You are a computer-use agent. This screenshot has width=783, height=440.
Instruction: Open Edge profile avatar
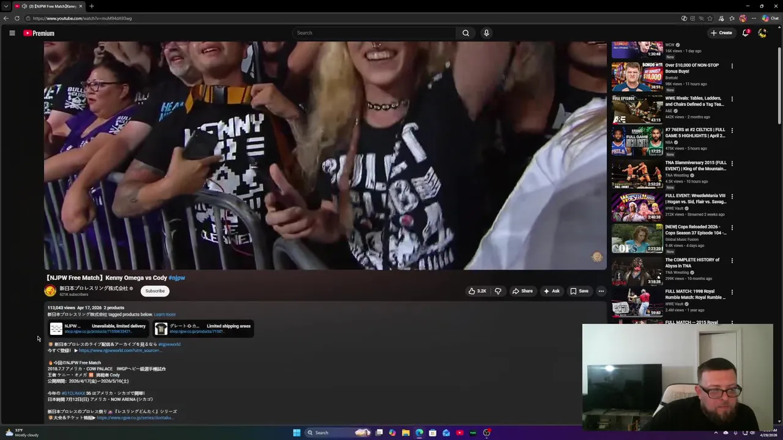pyautogui.click(x=743, y=18)
